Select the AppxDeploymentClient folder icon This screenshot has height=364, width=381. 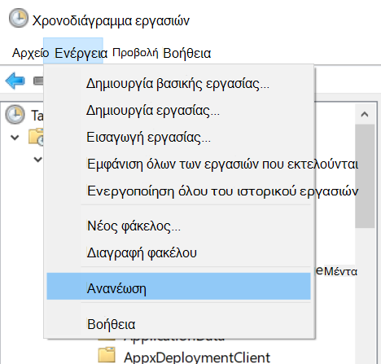point(107,355)
